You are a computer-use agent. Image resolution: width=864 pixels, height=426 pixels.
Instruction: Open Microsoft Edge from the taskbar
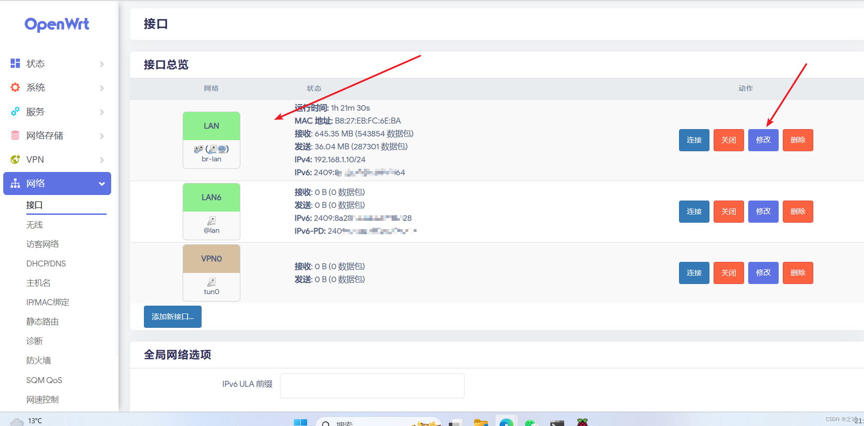coord(506,422)
